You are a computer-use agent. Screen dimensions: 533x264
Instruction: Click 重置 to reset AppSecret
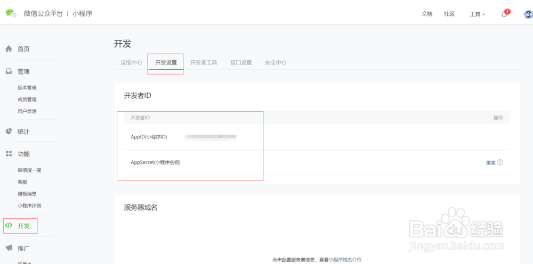click(x=491, y=162)
